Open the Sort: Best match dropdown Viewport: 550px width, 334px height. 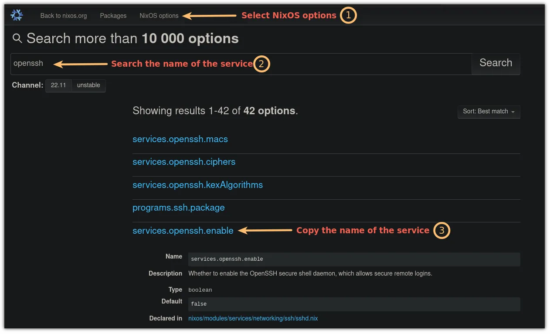[489, 112]
